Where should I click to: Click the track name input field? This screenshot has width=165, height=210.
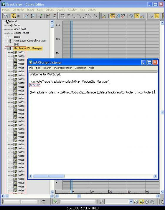(x=78, y=201)
